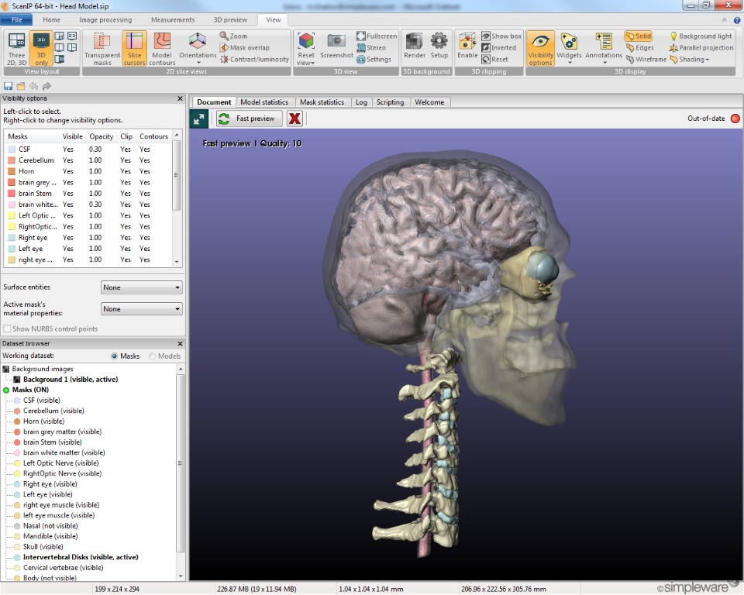Click the Fast preview button
This screenshot has height=595, width=744.
(250, 119)
